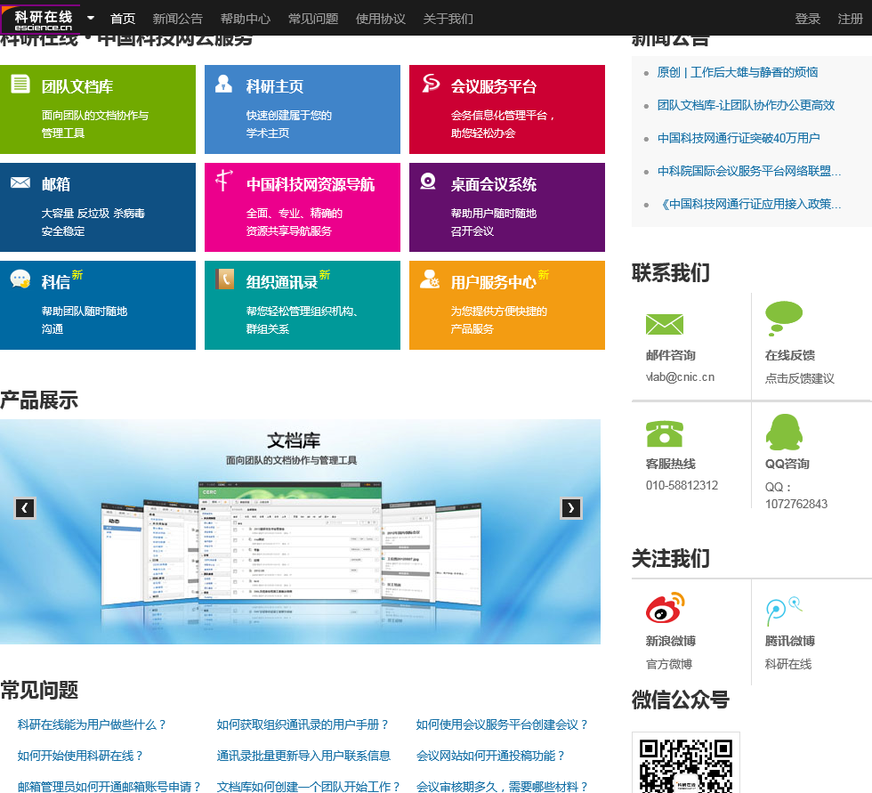Open FAQ 会议网站如何开通投稿功能？
Image resolution: width=872 pixels, height=793 pixels.
click(490, 756)
